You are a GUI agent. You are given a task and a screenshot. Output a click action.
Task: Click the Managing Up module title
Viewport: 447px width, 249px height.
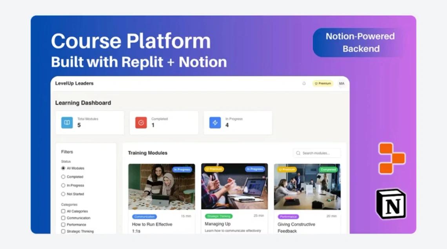pyautogui.click(x=218, y=224)
